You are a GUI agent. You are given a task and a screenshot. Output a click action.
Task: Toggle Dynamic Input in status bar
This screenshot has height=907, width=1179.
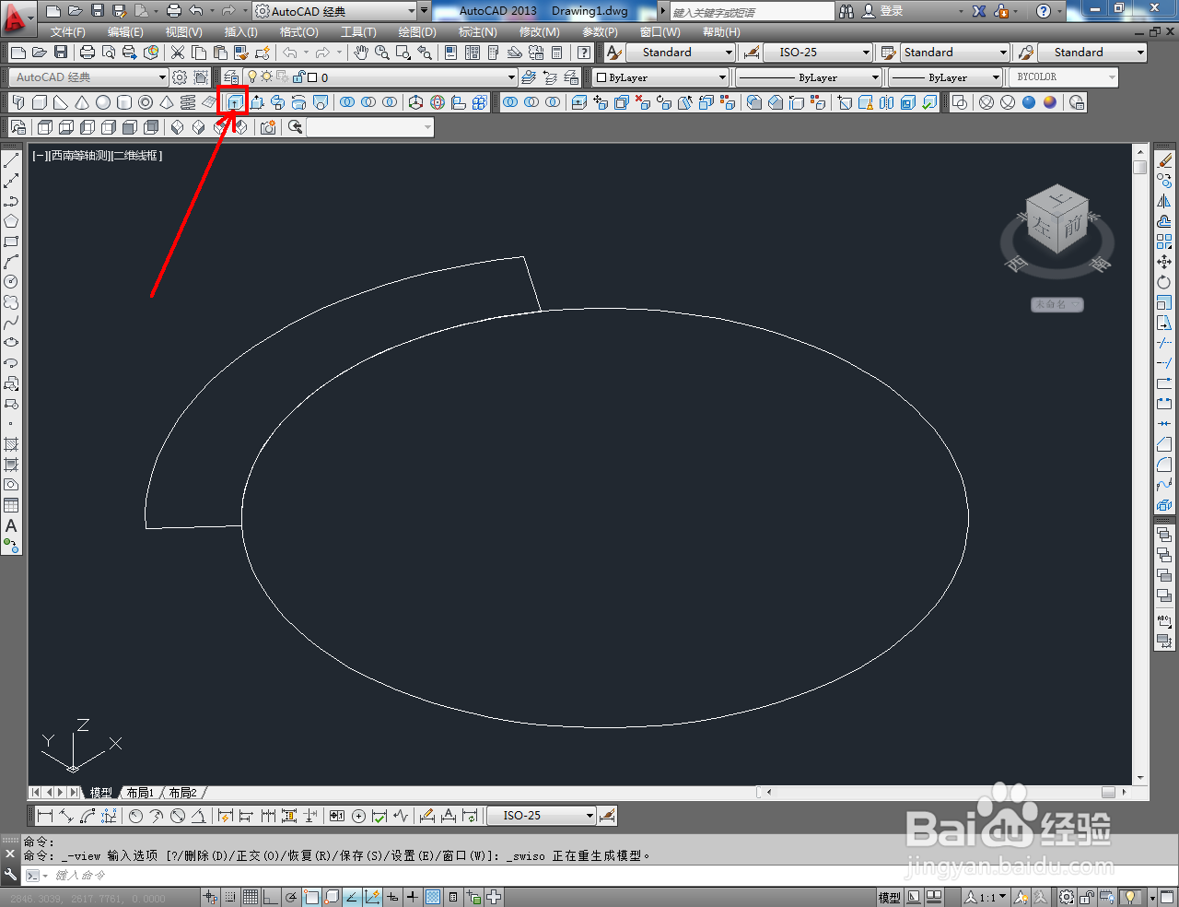pos(392,897)
